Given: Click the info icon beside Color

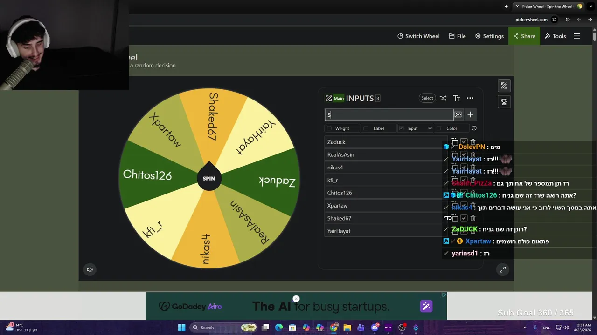Looking at the screenshot, I should [474, 128].
